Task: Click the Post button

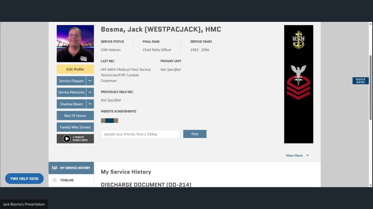Action: click(x=195, y=134)
